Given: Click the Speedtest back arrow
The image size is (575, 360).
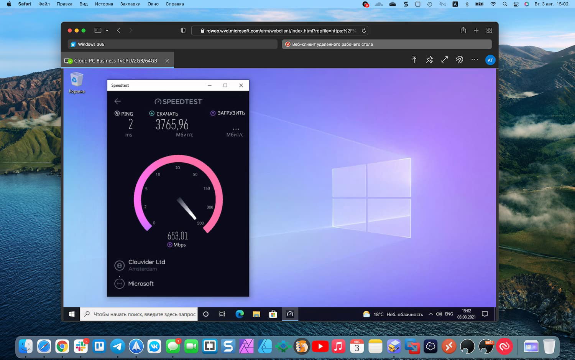Looking at the screenshot, I should point(118,101).
